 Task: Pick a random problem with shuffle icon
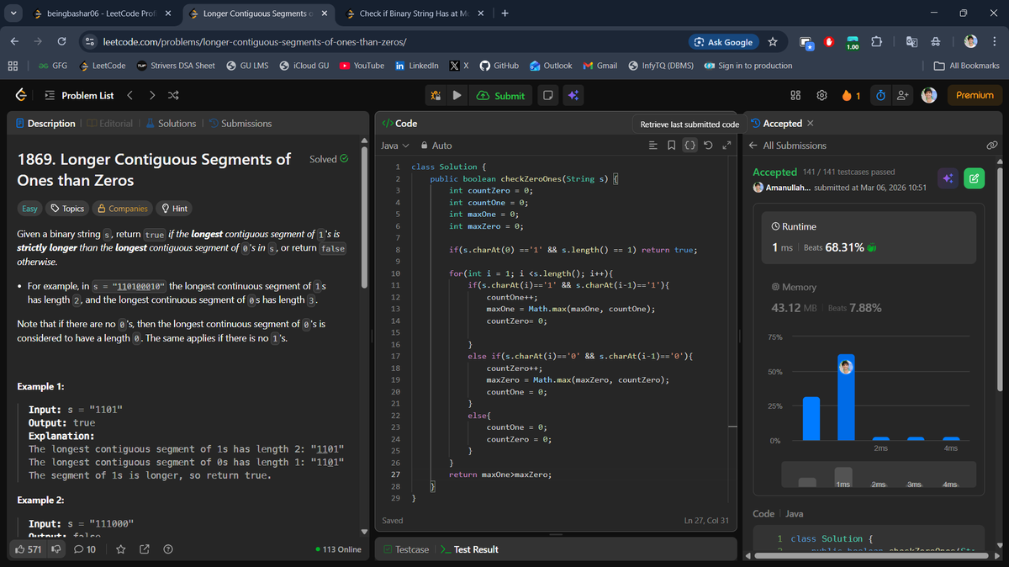173,95
